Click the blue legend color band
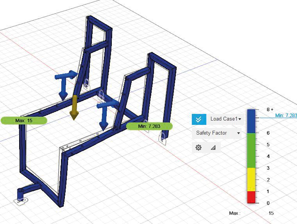 251,121
